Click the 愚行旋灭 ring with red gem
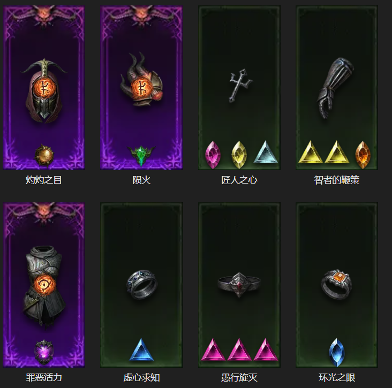The image size is (392, 388). [239, 285]
